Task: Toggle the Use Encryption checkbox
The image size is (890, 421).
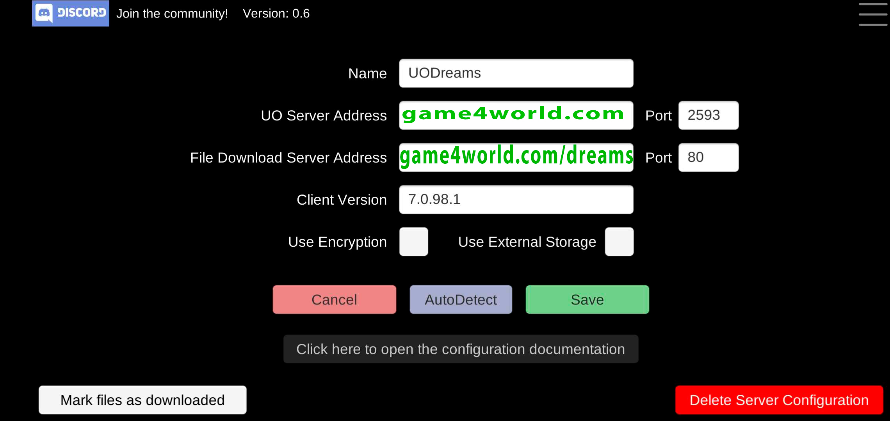Action: pos(414,241)
